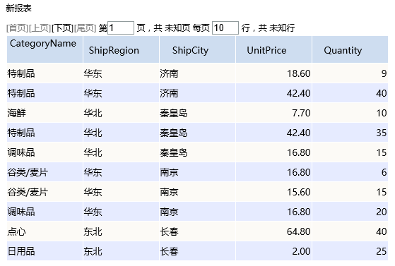Select the UnitPrice column header
This screenshot has width=395, height=266.
click(x=274, y=49)
